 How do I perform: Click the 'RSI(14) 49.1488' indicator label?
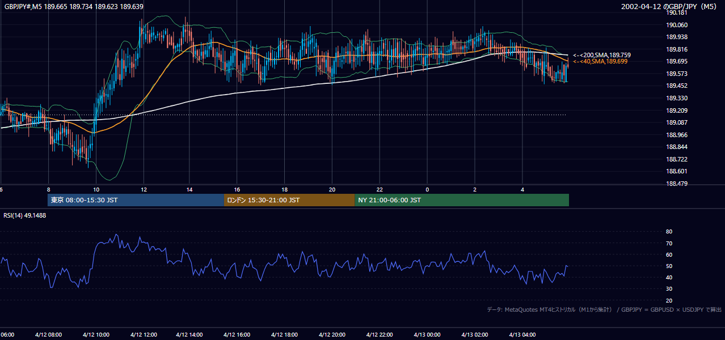[x=25, y=215]
